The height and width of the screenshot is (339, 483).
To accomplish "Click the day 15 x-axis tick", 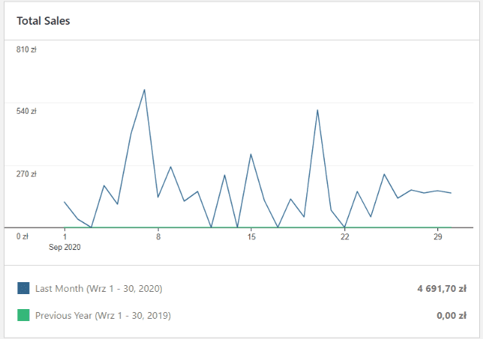I will coord(252,236).
